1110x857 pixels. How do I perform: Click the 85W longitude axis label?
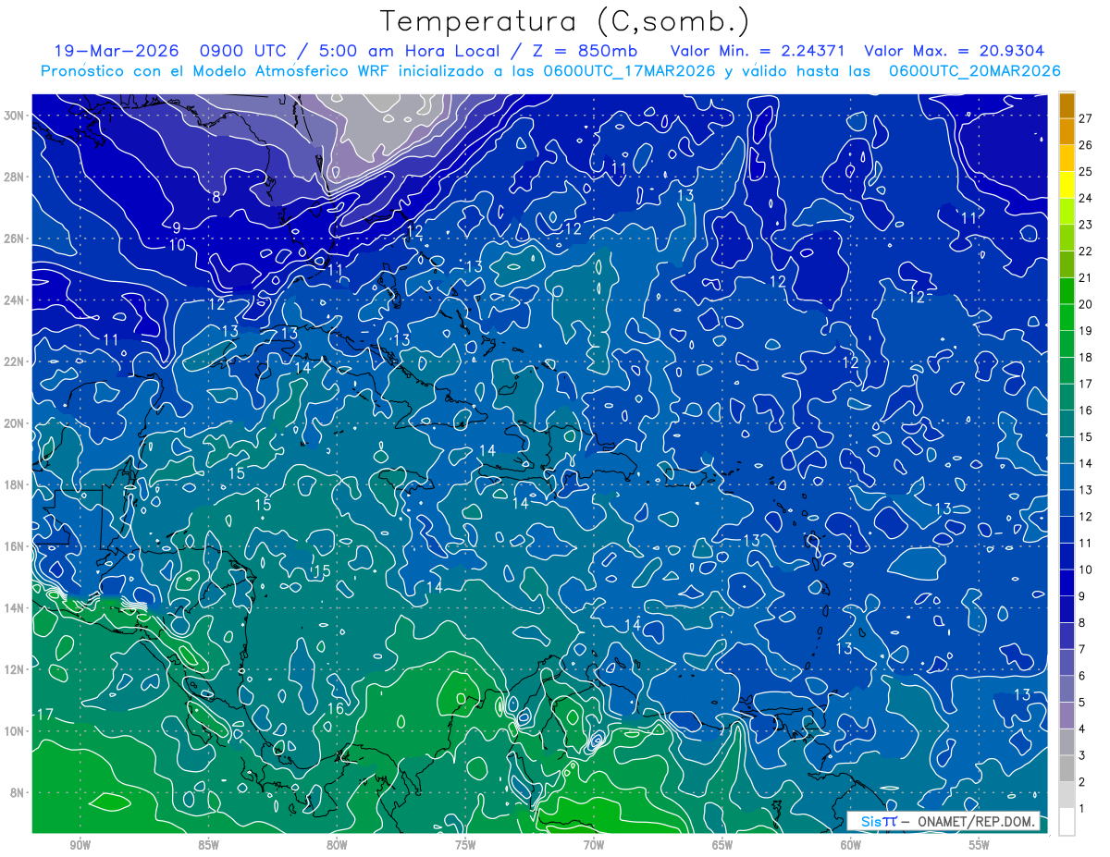(208, 846)
